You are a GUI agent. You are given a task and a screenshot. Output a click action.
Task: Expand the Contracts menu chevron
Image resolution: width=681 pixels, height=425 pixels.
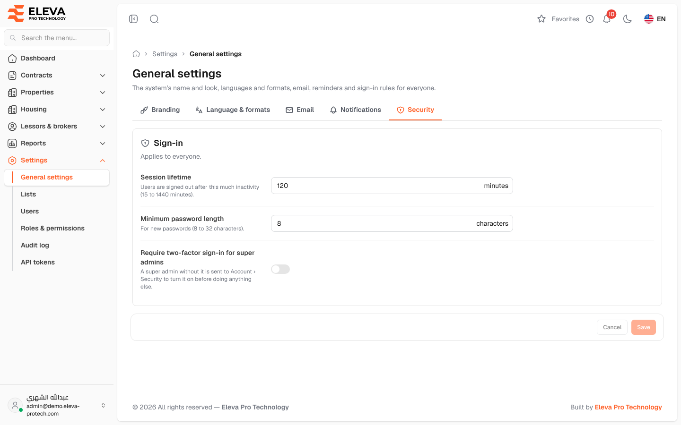point(103,76)
